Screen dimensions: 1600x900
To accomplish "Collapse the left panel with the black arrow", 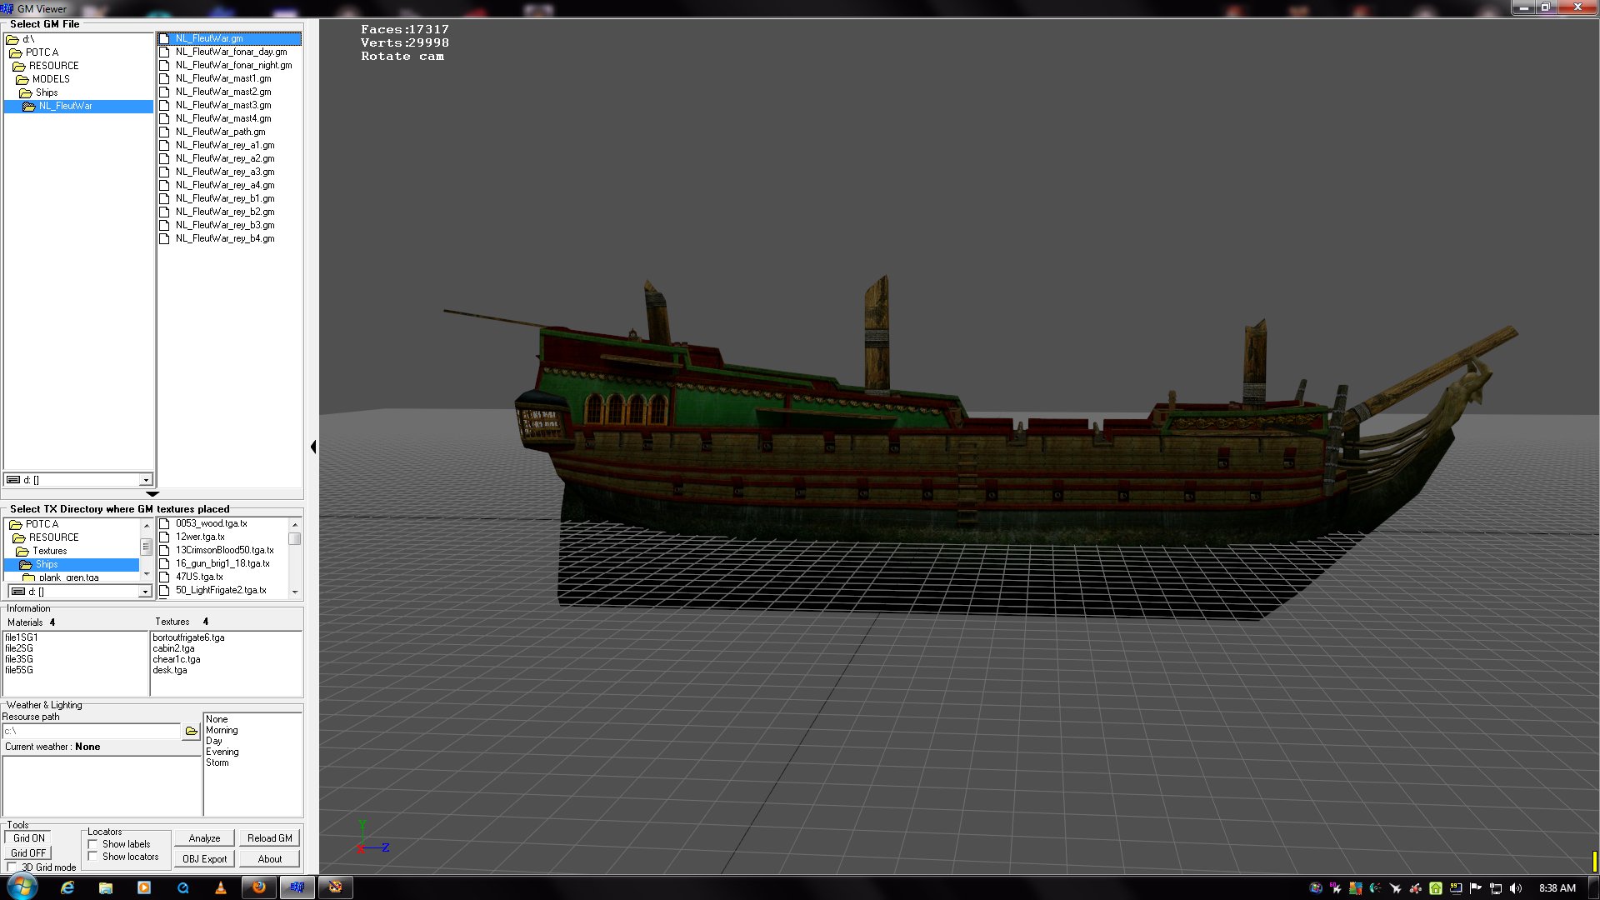I will [313, 447].
